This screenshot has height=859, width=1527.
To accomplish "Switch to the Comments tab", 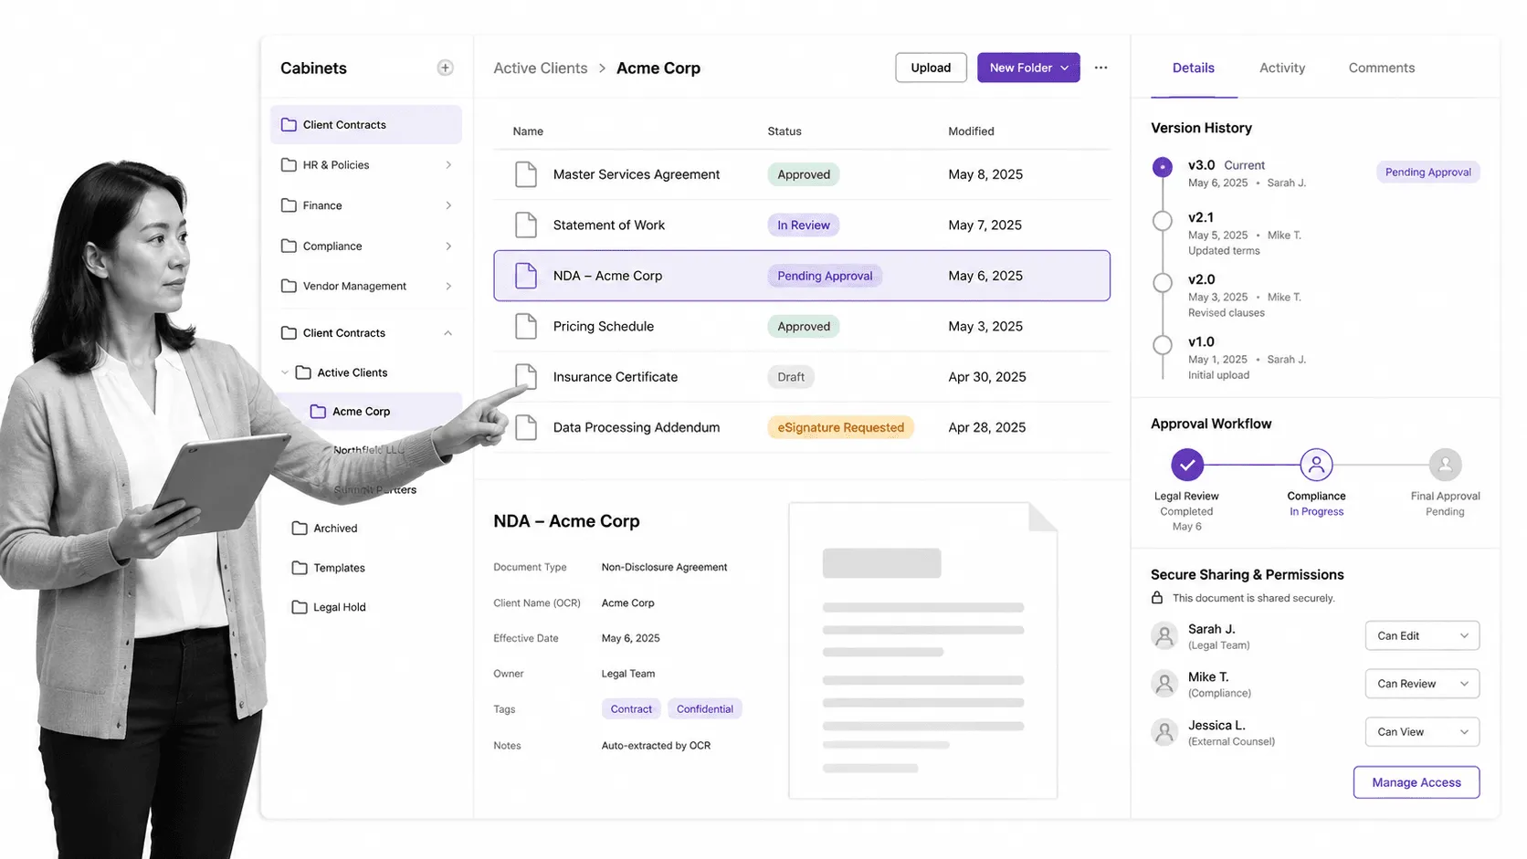I will tap(1381, 68).
